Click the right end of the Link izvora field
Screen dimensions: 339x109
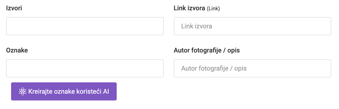pyautogui.click(x=324, y=26)
